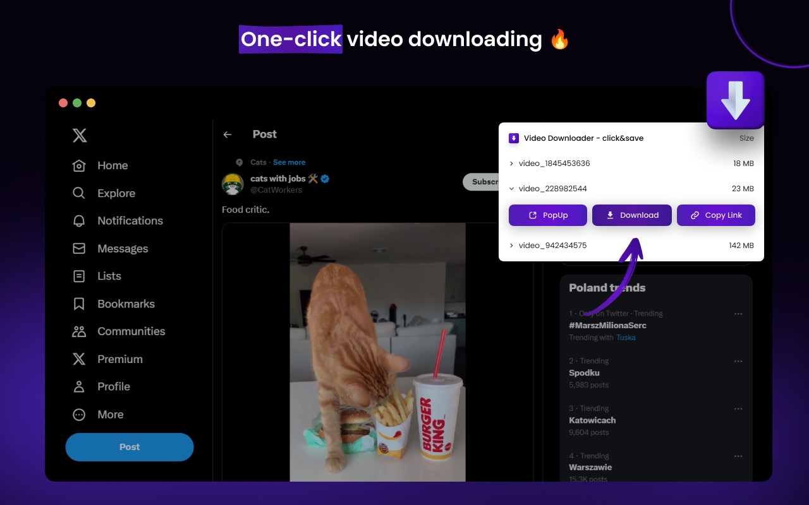Click the Download button
809x505 pixels.
click(632, 215)
